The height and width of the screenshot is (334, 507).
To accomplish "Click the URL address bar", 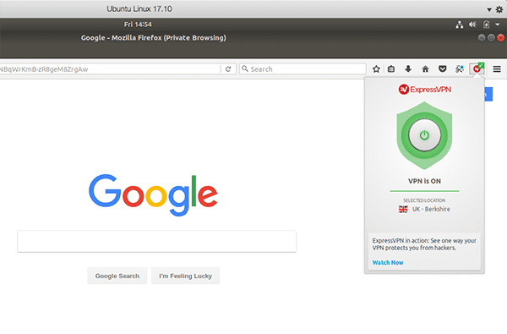I will [110, 69].
